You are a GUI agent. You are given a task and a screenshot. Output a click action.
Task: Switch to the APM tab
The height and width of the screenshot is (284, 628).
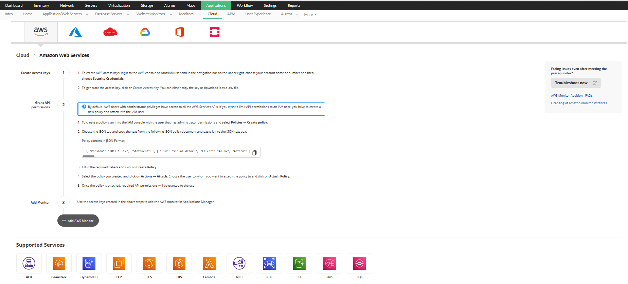coord(231,14)
